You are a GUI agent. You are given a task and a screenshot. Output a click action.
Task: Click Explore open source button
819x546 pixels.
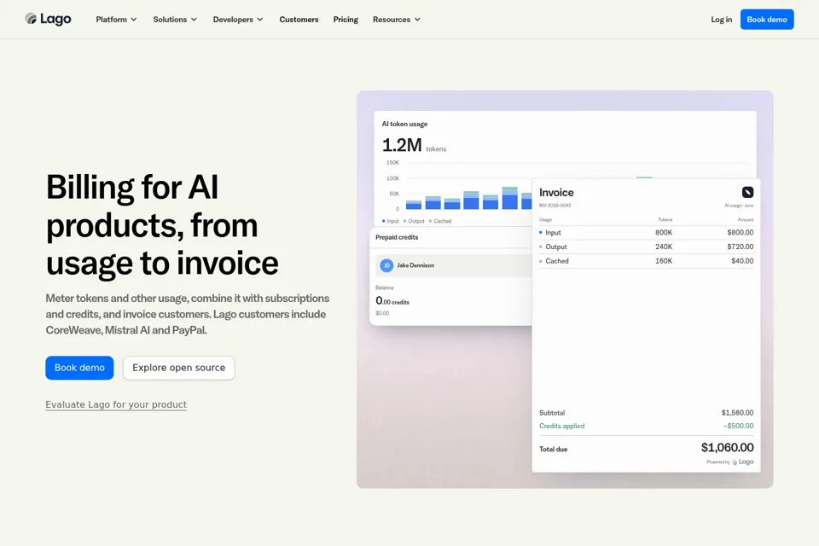(x=178, y=368)
